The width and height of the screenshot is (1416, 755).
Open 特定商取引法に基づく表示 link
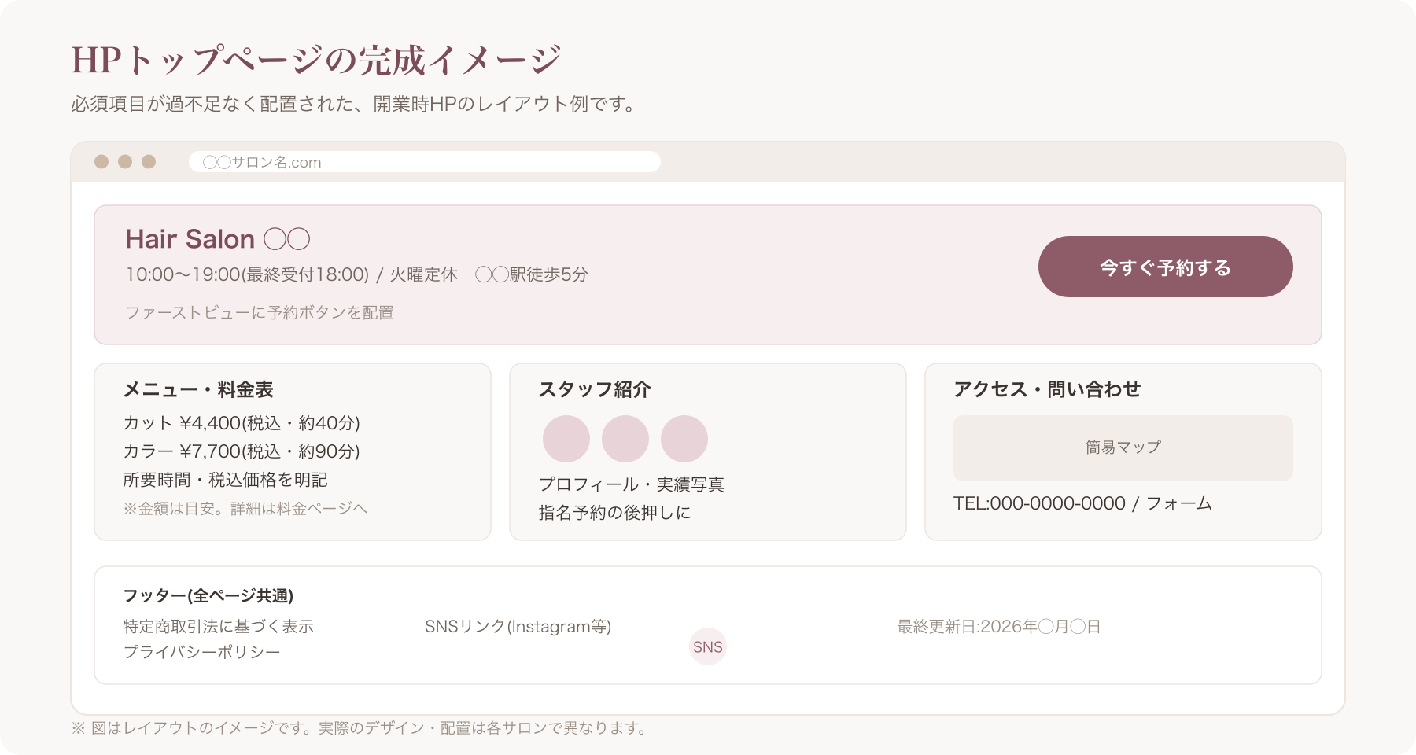click(218, 627)
